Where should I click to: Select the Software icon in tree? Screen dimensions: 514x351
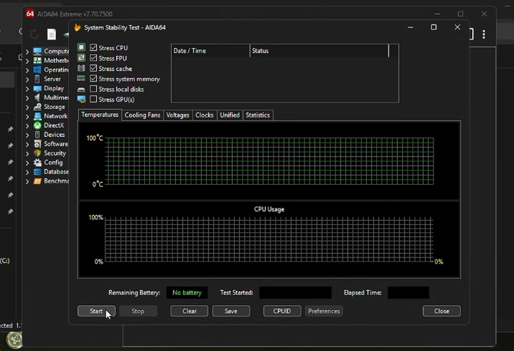click(x=38, y=144)
